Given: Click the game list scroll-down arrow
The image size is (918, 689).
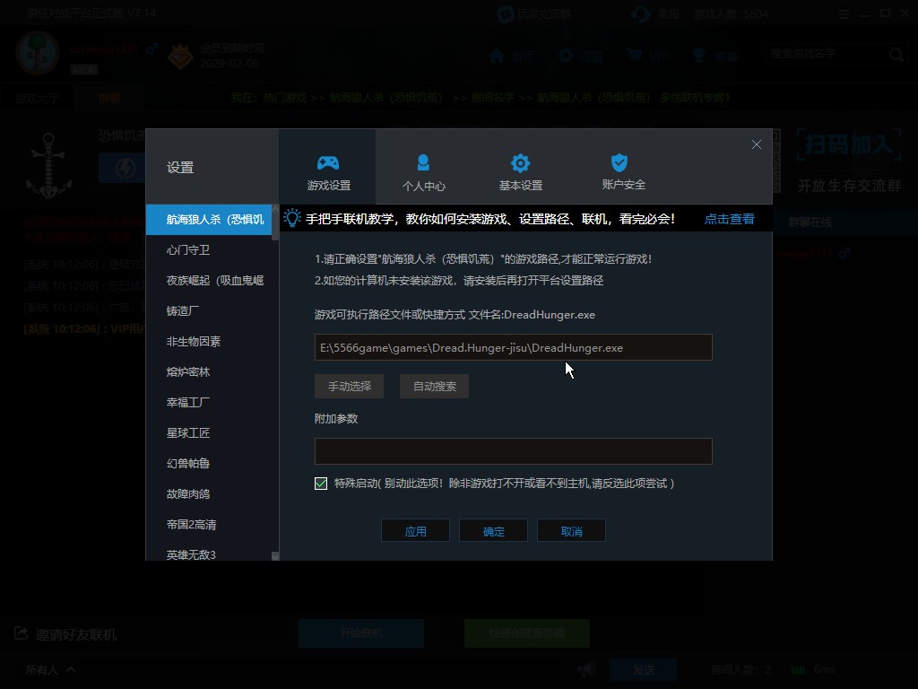Looking at the screenshot, I should (275, 556).
